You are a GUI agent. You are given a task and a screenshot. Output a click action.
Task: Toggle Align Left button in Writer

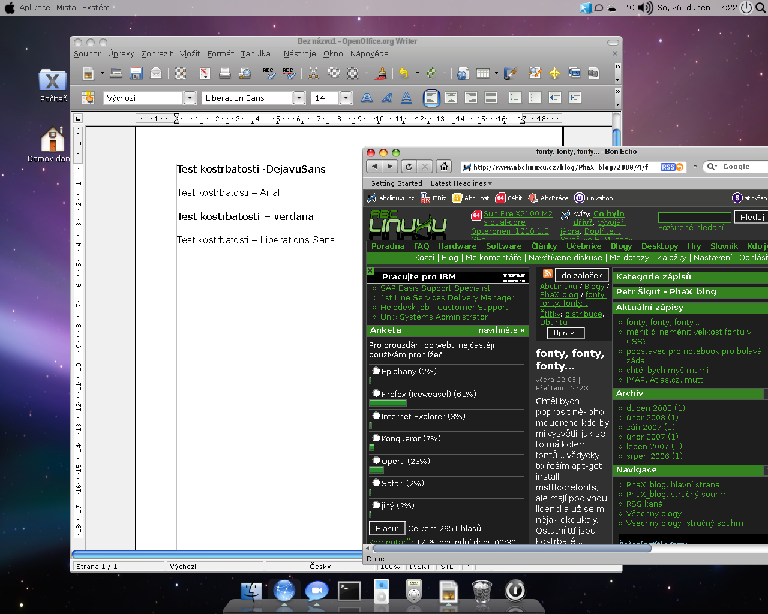[x=431, y=98]
